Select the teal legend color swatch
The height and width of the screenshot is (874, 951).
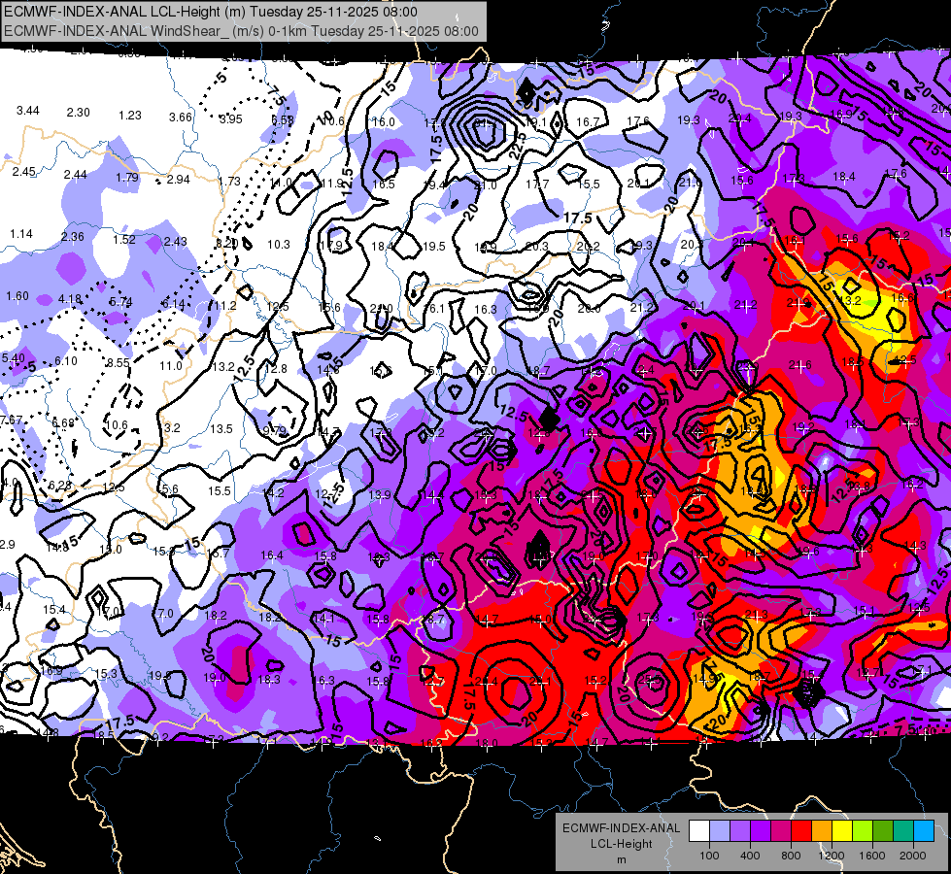(x=903, y=831)
